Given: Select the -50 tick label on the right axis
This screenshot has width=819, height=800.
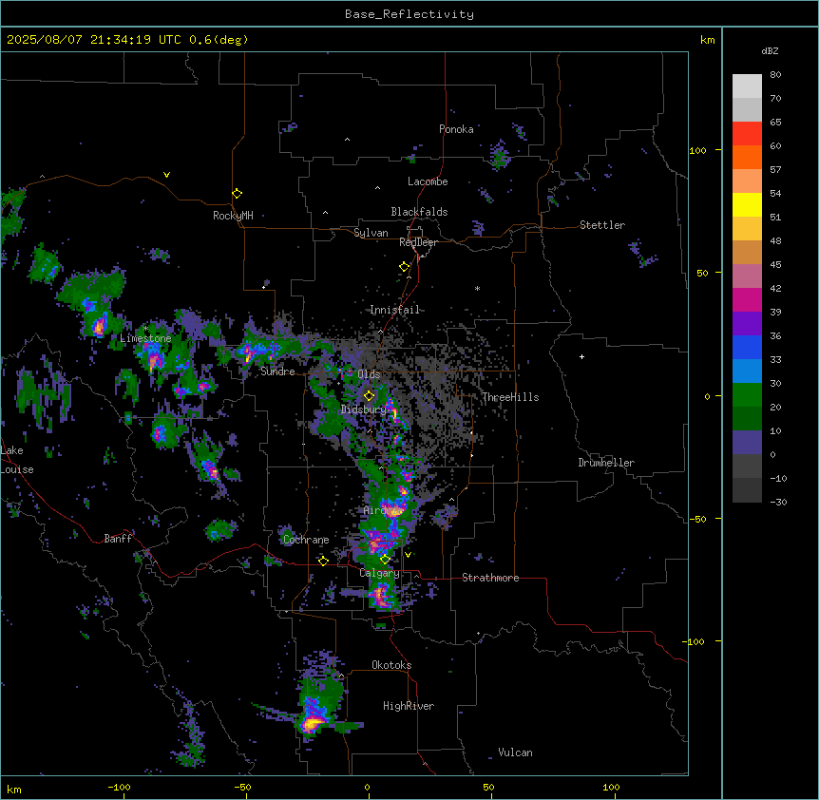Looking at the screenshot, I should [x=697, y=519].
